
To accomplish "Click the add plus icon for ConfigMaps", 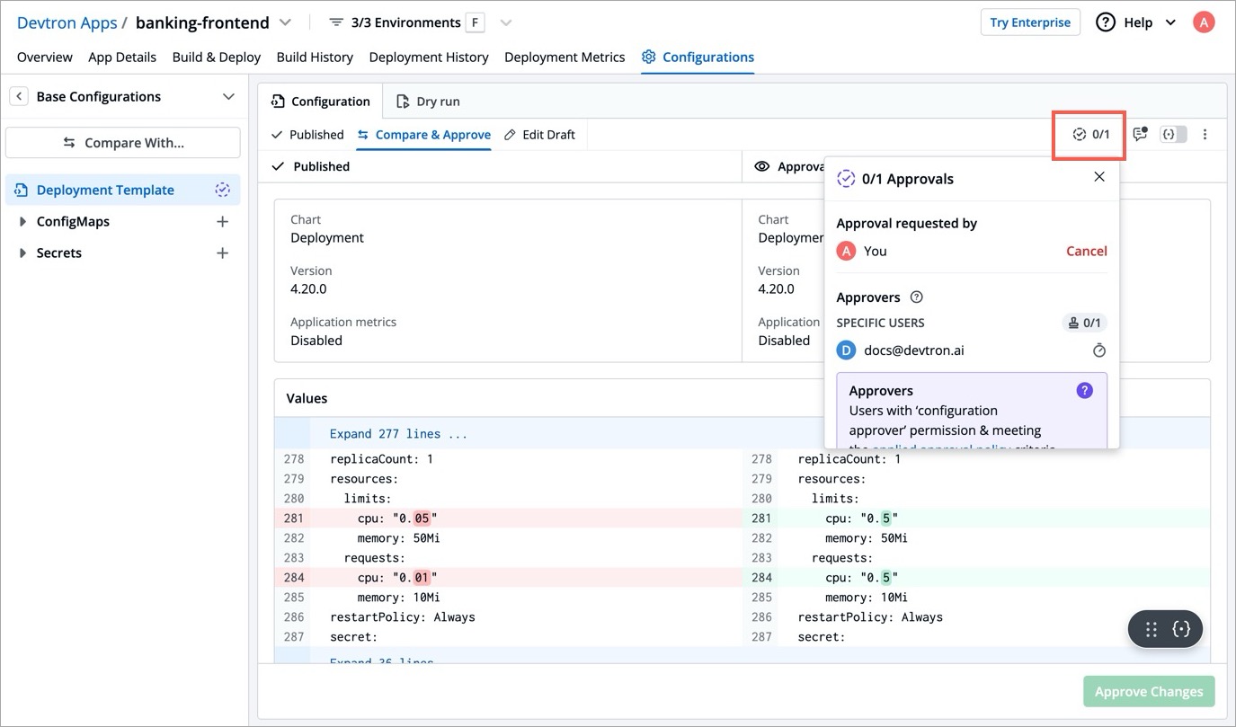I will [x=223, y=222].
